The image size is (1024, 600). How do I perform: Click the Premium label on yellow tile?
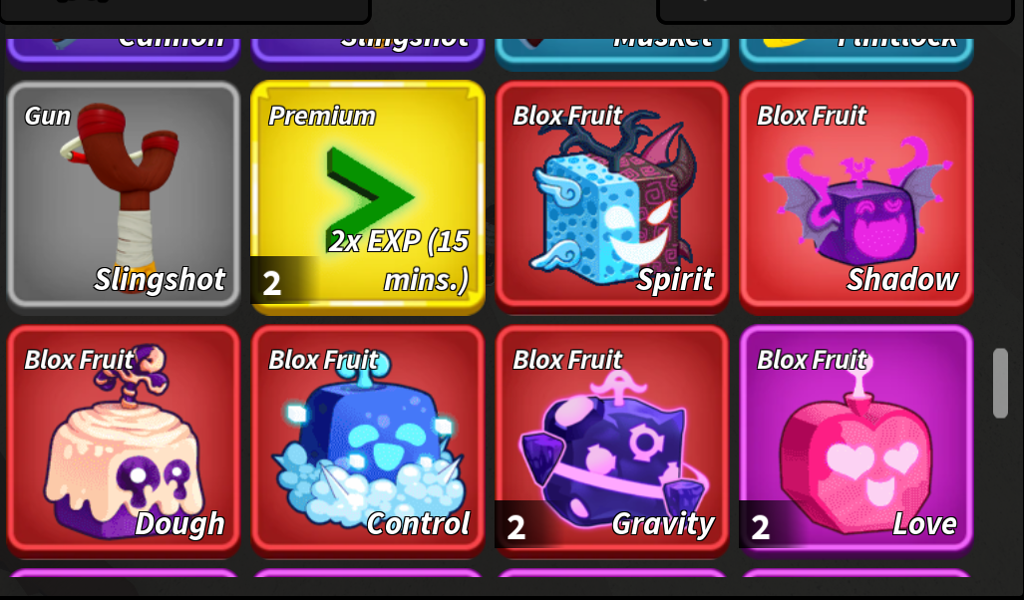322,116
